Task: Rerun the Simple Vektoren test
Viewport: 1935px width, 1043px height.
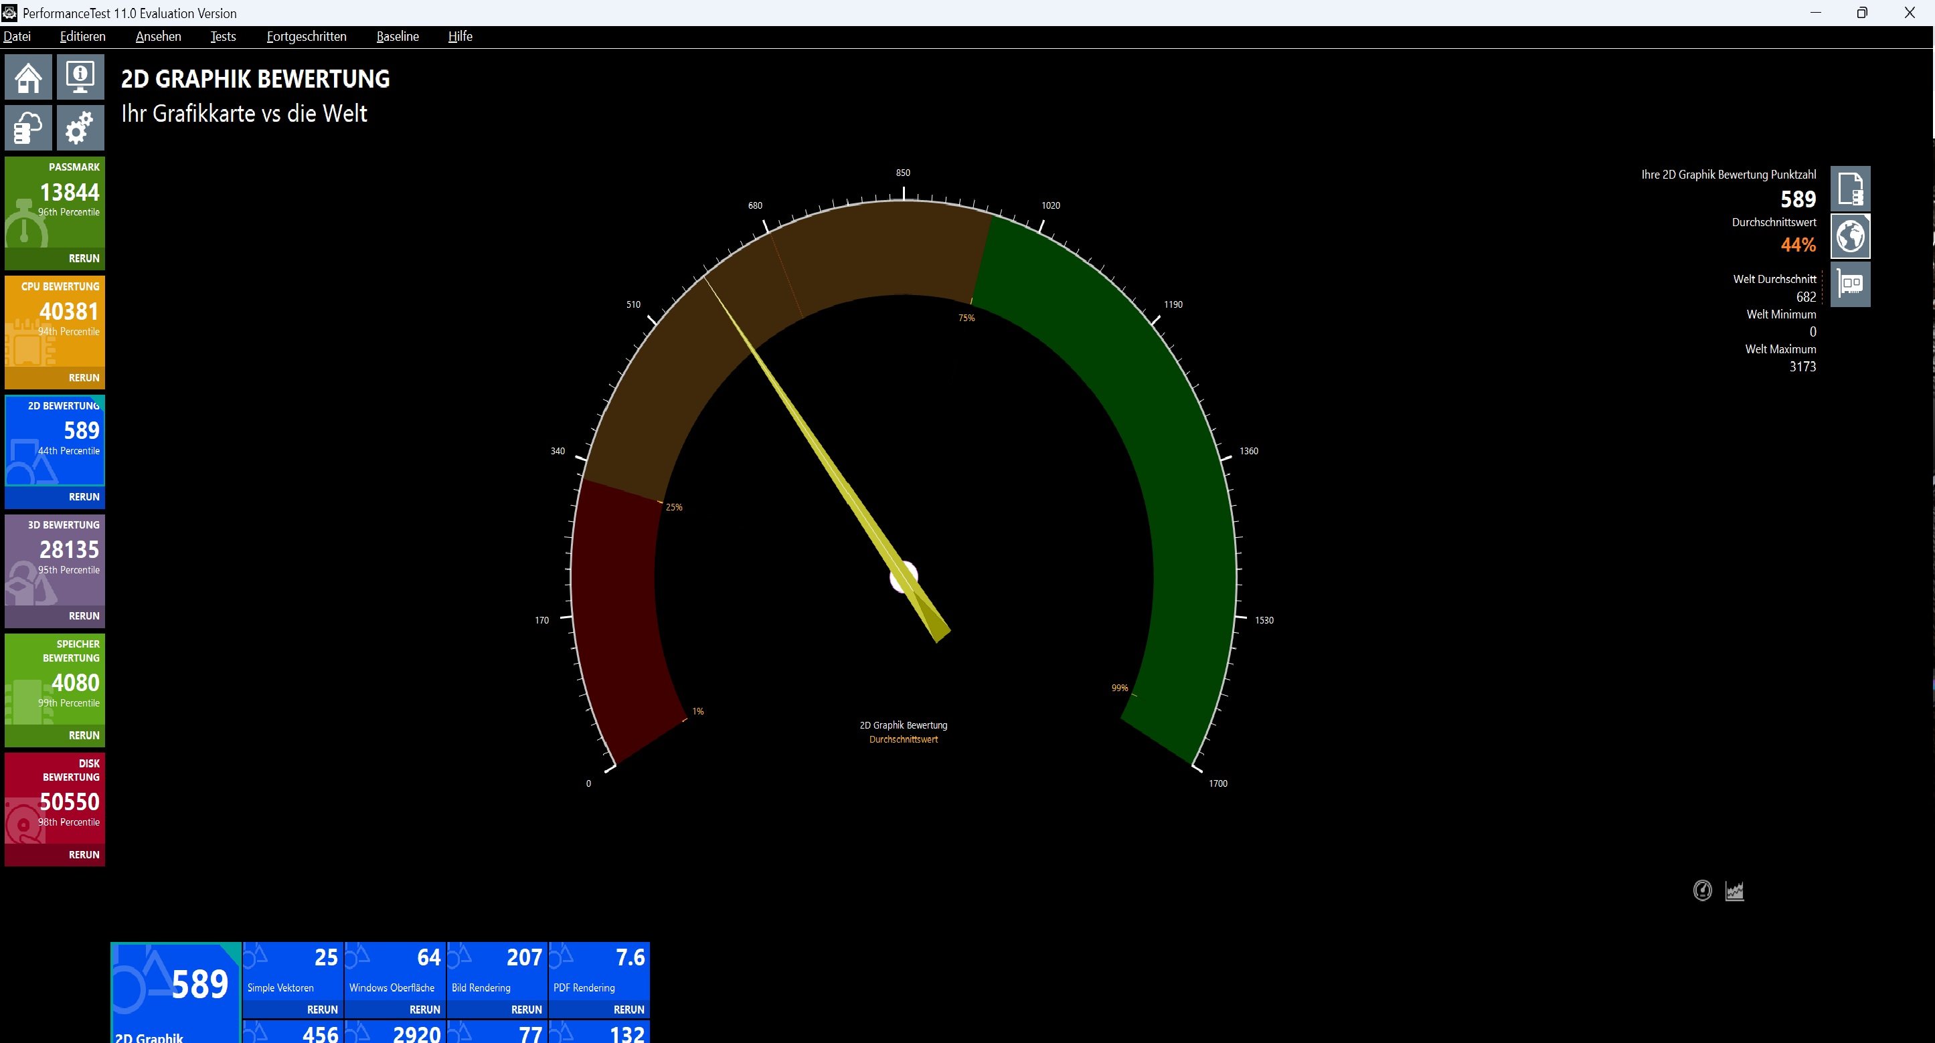Action: coord(322,1010)
